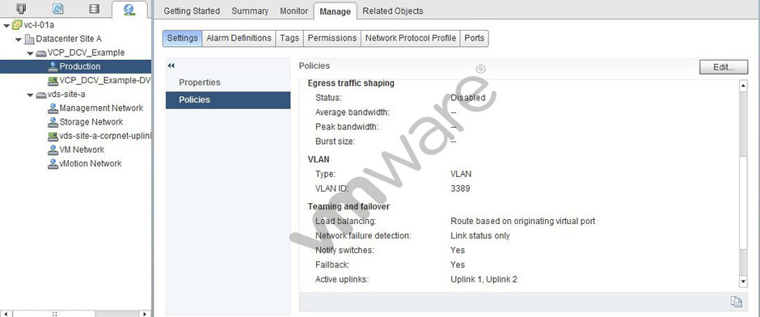
Task: Open the Tags sub-tab
Action: tap(289, 38)
